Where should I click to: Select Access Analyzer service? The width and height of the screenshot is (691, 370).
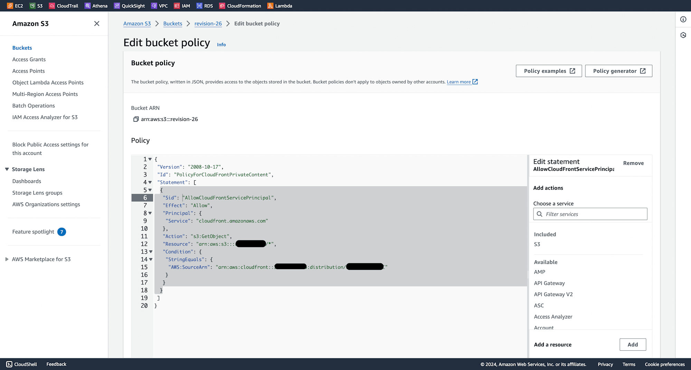(553, 317)
